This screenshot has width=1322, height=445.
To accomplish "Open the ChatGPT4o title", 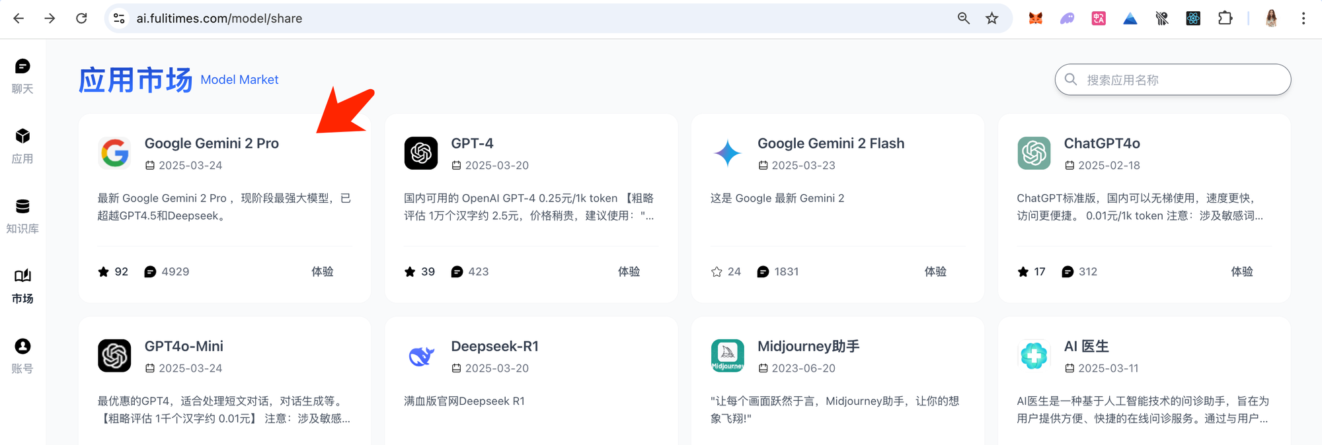I will point(1102,143).
